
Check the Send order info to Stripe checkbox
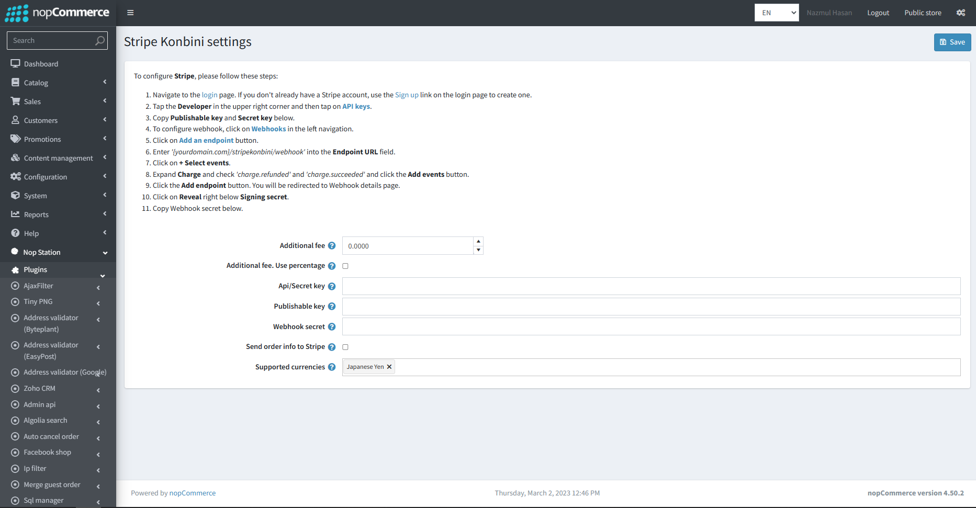point(345,347)
